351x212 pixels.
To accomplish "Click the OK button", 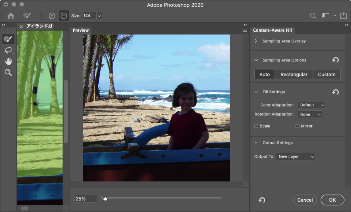I will click(x=332, y=200).
